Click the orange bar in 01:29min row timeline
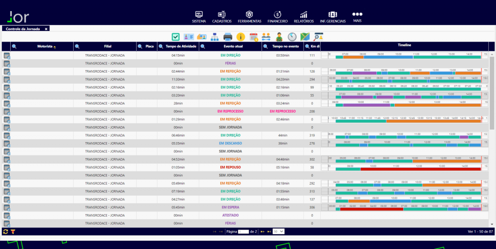This screenshot has width=496, height=249. tap(434, 121)
